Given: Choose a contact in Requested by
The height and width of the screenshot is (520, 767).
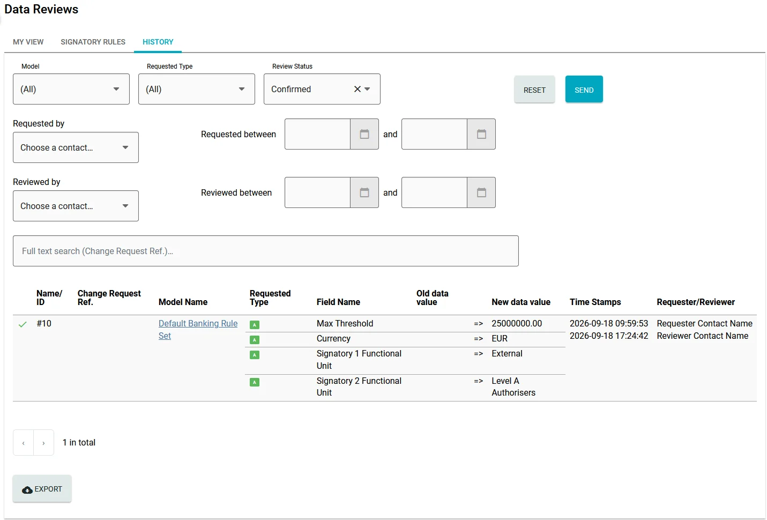Looking at the screenshot, I should pyautogui.click(x=76, y=147).
